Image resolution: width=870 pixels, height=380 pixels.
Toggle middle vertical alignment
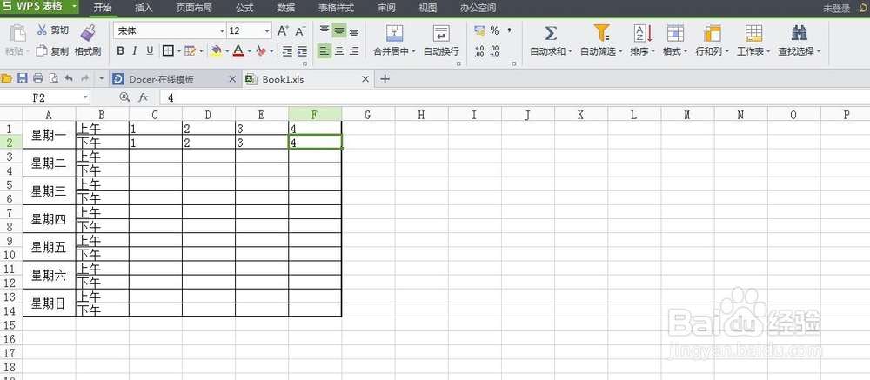pos(339,31)
